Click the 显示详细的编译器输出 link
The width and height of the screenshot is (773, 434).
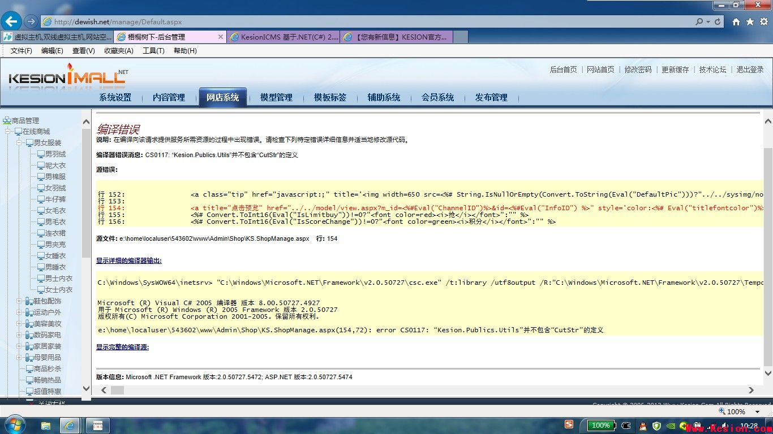pos(129,261)
